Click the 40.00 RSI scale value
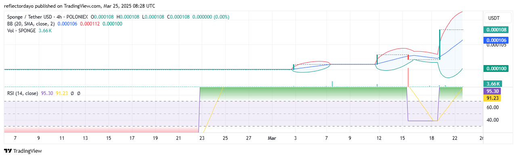The image size is (517, 158). [x=493, y=120]
